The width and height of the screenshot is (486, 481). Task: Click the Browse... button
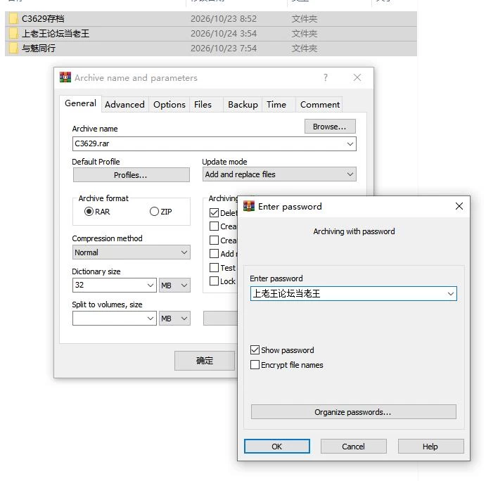(x=330, y=127)
